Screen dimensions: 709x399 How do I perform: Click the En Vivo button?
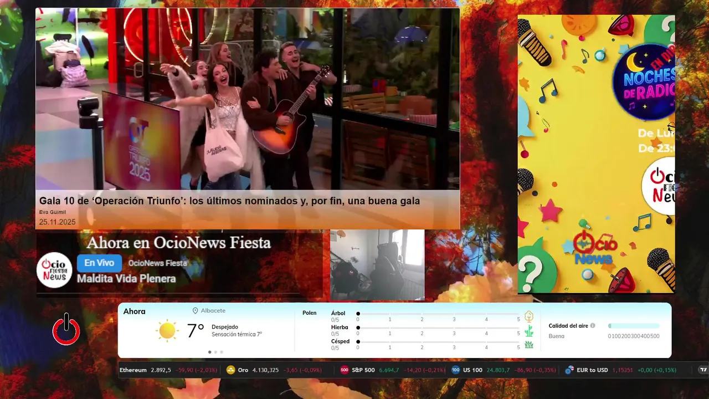click(99, 263)
